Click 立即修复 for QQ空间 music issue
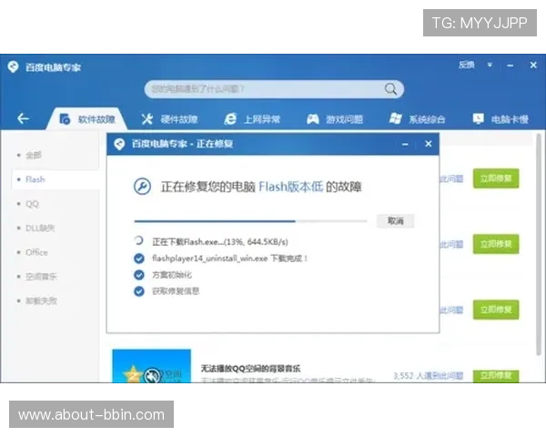 pos(496,376)
